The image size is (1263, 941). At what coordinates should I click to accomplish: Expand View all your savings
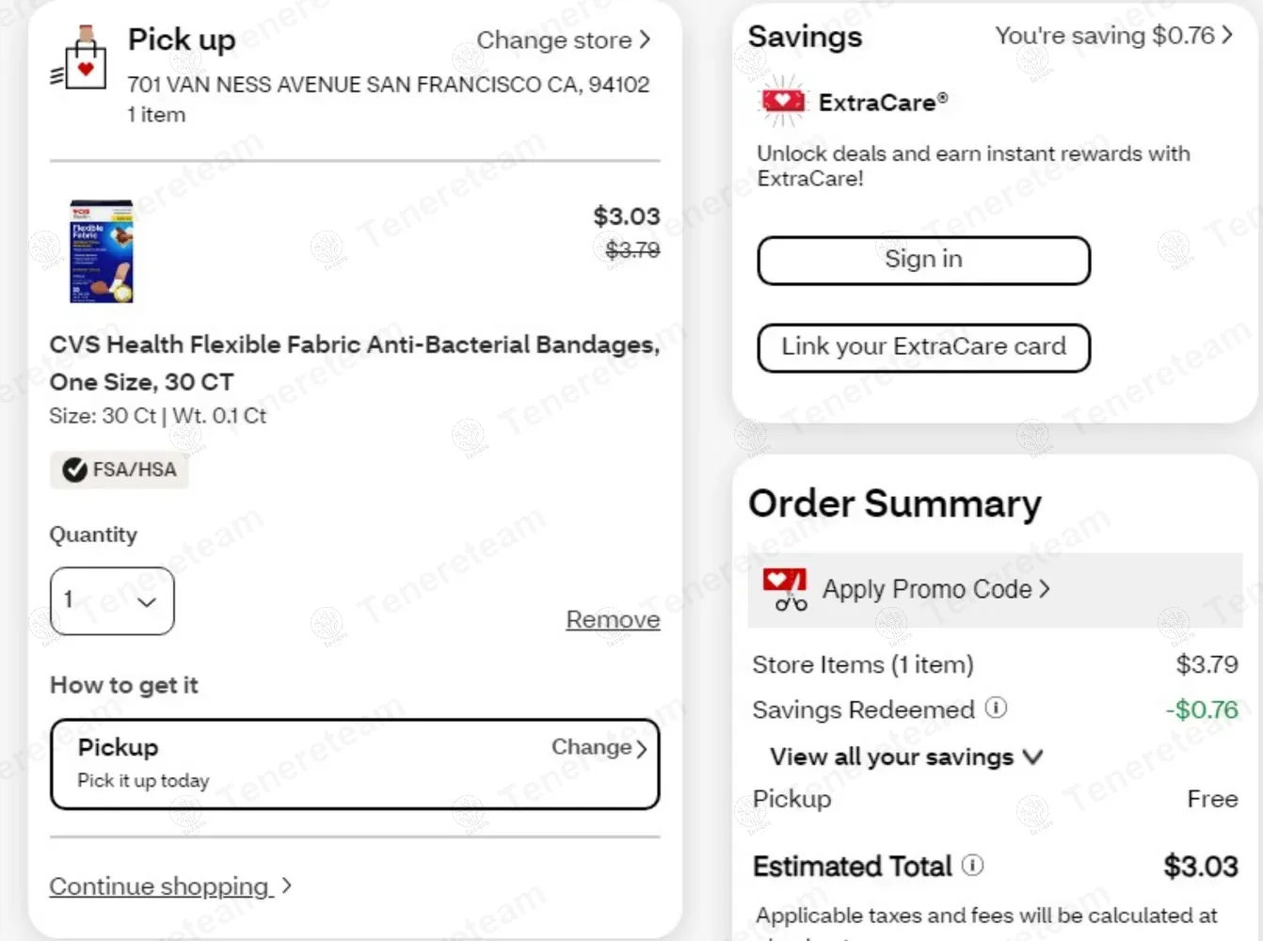click(905, 757)
